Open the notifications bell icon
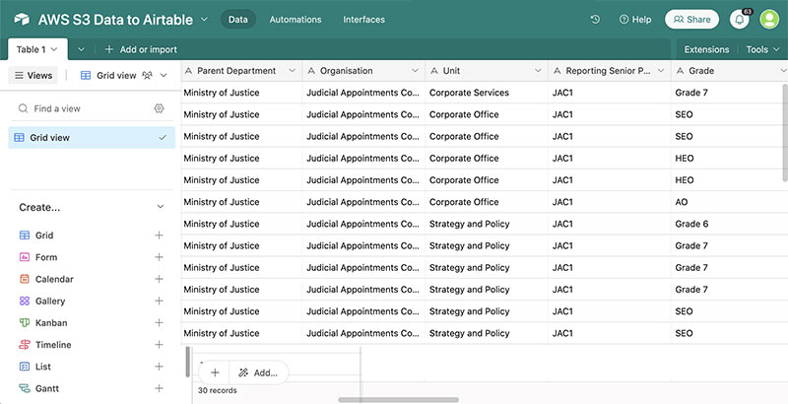The height and width of the screenshot is (404, 788). (740, 20)
